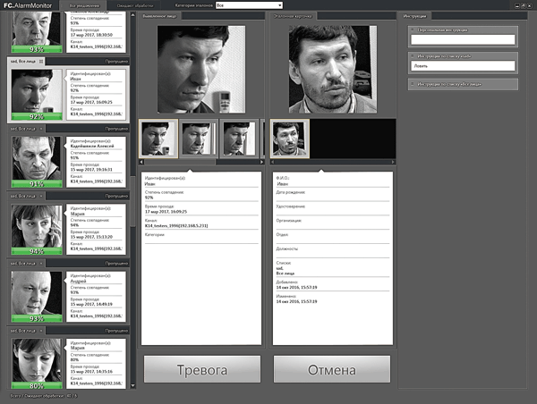The width and height of the screenshot is (537, 404).
Task: Open the Ожидают обработки tab
Action: click(x=134, y=5)
